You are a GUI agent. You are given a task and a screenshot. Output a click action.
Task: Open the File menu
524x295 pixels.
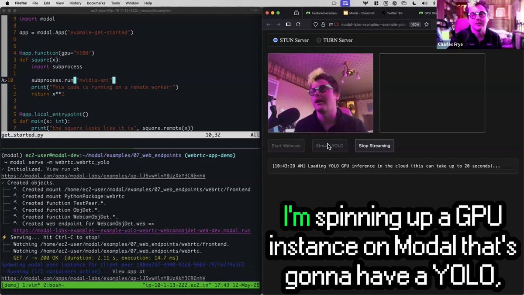pos(35,3)
